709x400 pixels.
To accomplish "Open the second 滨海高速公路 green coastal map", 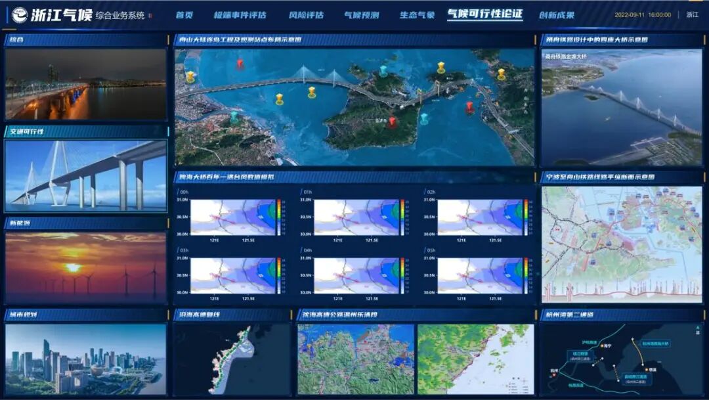I will 476,359.
